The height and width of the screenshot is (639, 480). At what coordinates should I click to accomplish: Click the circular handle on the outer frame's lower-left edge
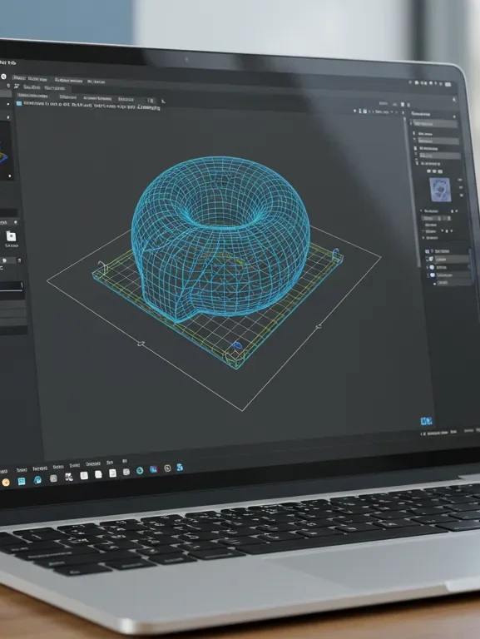point(141,344)
